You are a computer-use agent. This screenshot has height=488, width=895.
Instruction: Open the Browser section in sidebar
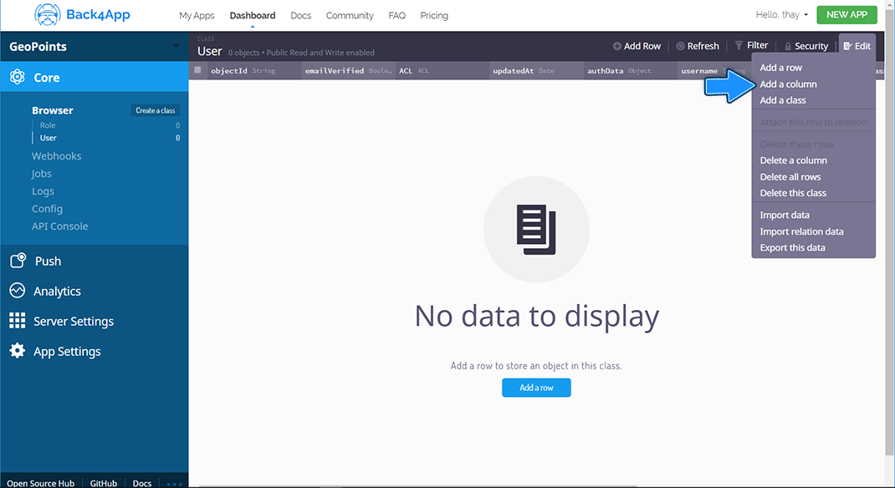(x=53, y=110)
